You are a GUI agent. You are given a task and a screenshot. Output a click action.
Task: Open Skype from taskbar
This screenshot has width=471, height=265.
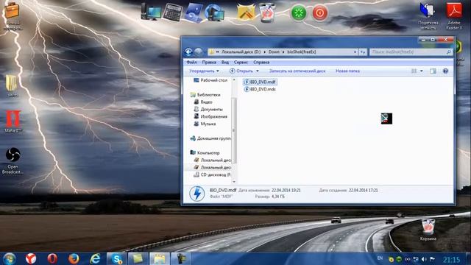116,258
